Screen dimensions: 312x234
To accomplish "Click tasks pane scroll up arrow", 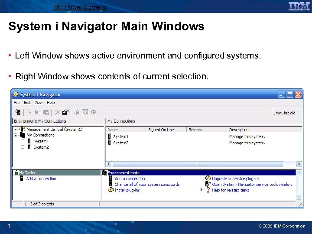I will tap(299, 173).
